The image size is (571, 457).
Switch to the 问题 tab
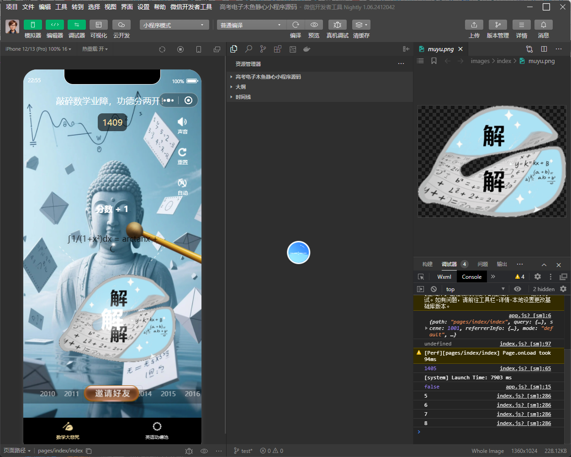483,264
